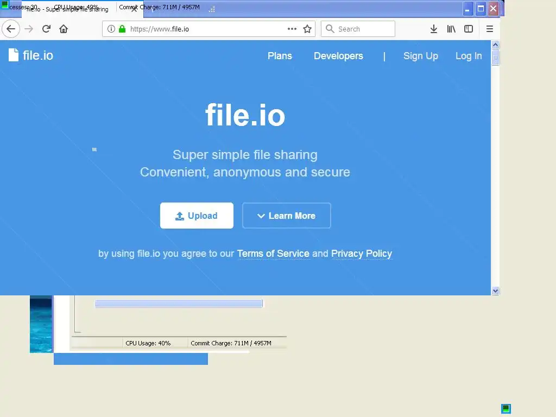556x417 pixels.
Task: Open the downloads panel
Action: [434, 29]
